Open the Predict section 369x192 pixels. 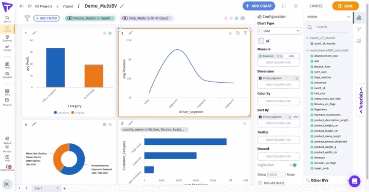click(7, 48)
